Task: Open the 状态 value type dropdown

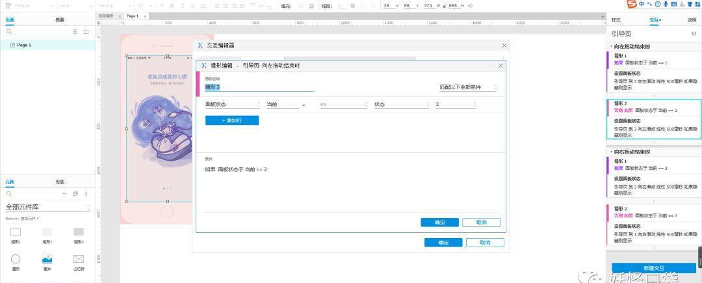Action: (x=402, y=104)
